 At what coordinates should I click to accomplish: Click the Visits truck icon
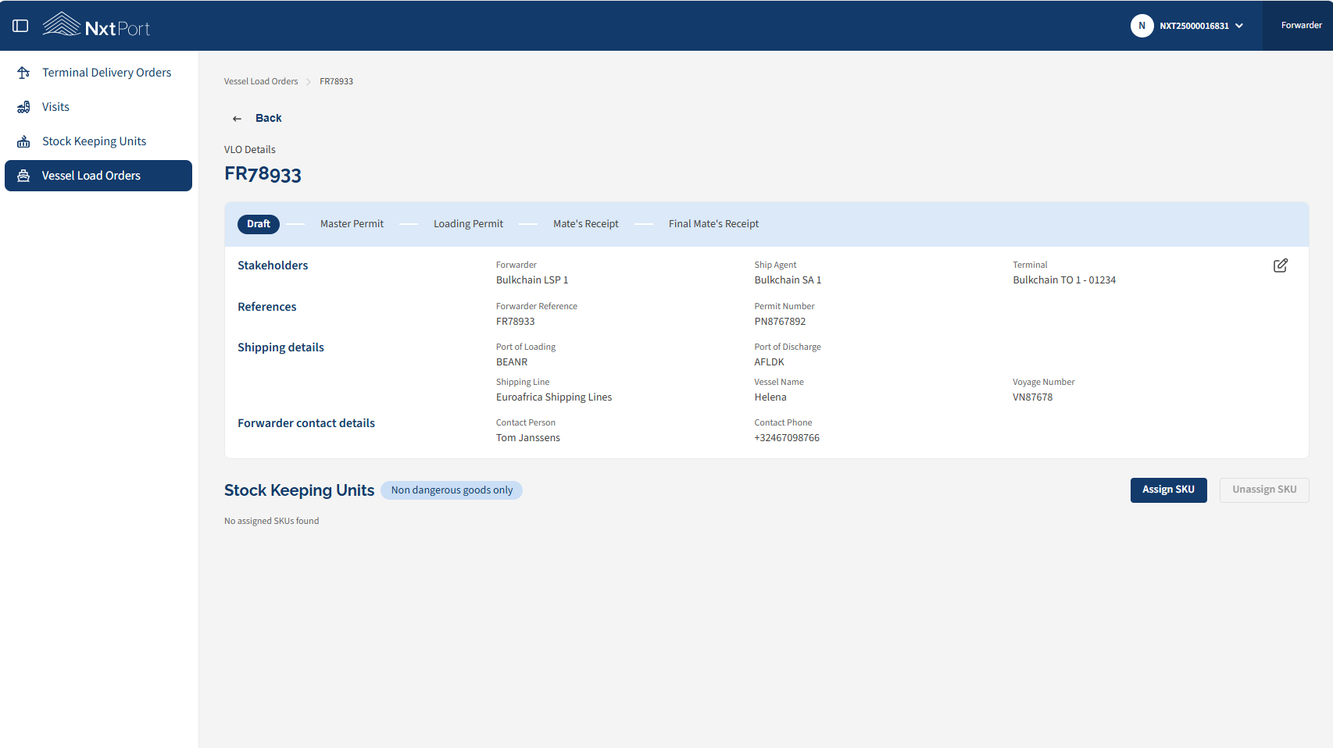23,107
